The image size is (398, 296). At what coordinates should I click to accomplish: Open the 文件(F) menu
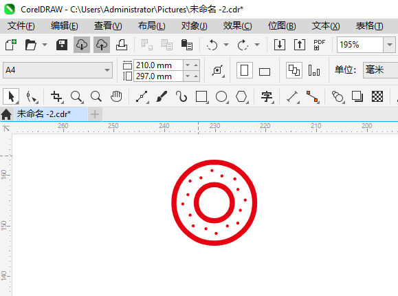pyautogui.click(x=21, y=26)
